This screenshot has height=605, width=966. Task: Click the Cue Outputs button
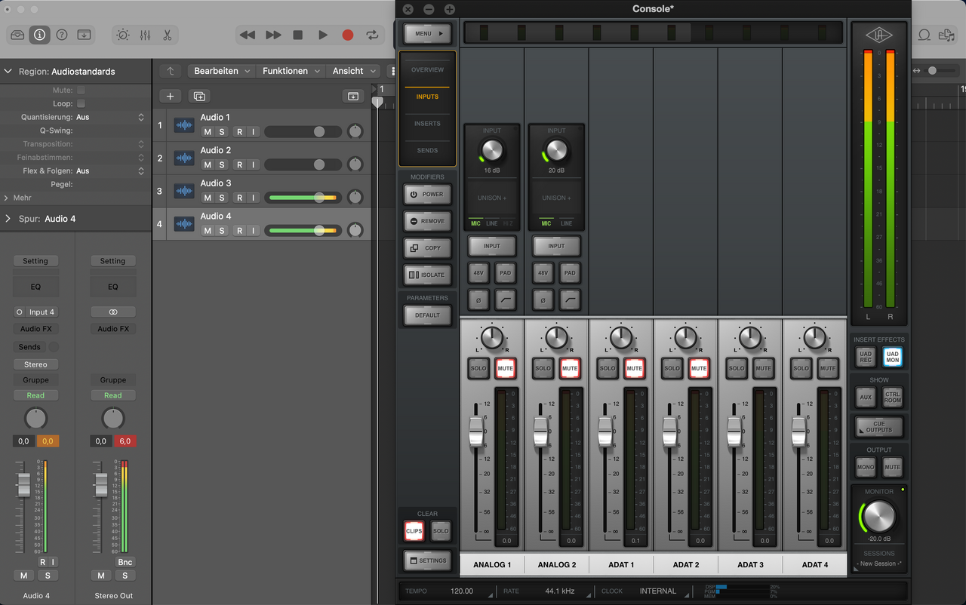(x=878, y=427)
